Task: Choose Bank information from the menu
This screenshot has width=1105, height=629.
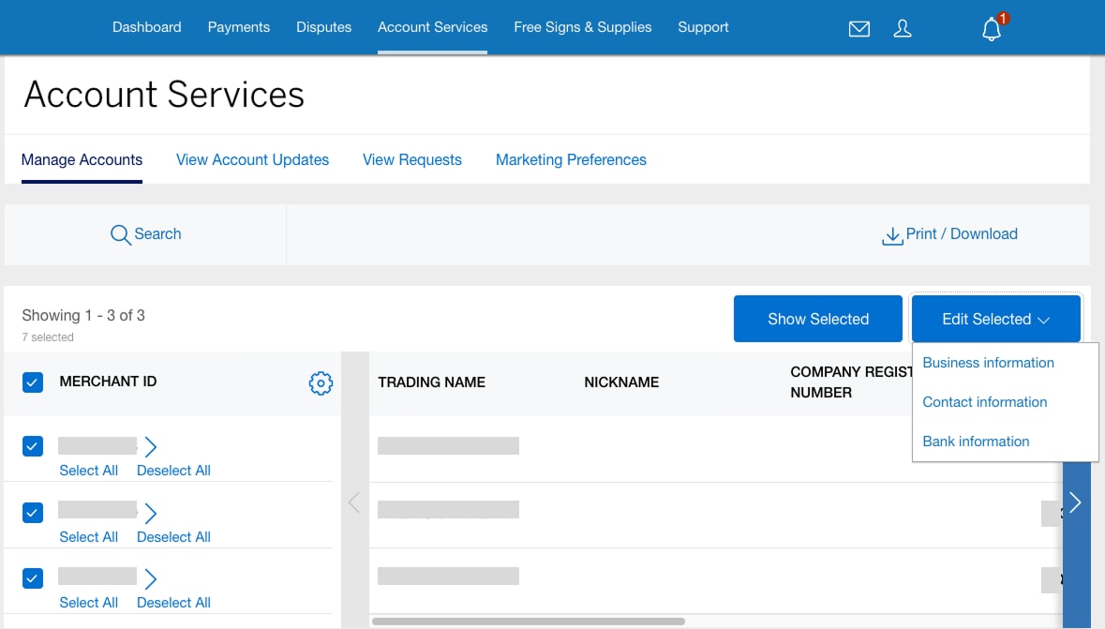Action: [976, 442]
